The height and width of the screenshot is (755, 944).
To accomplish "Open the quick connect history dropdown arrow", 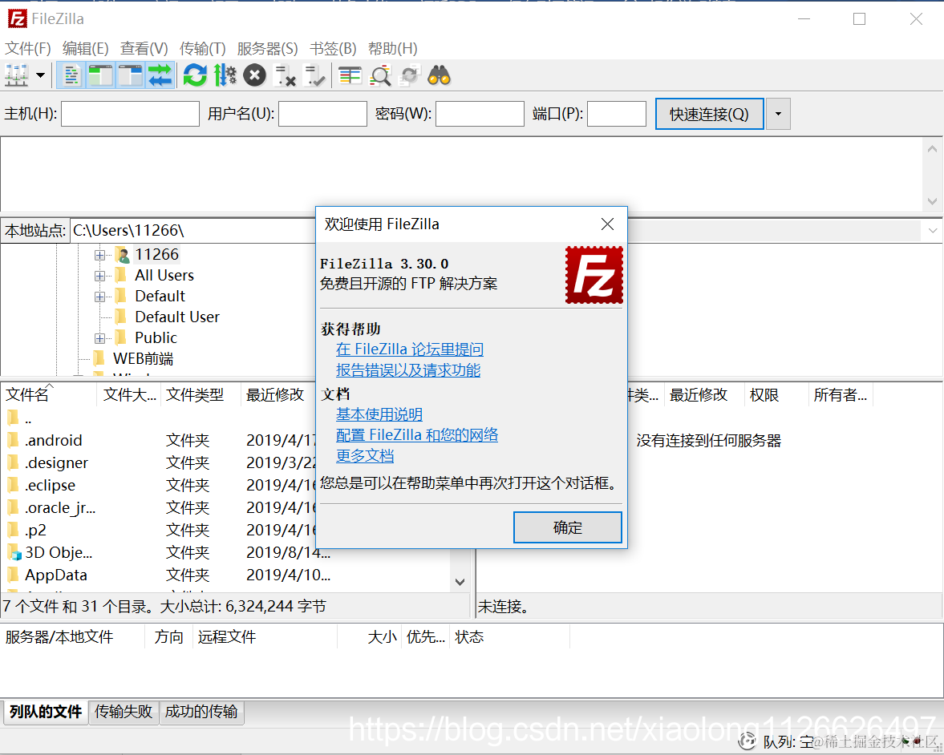I will [x=778, y=114].
